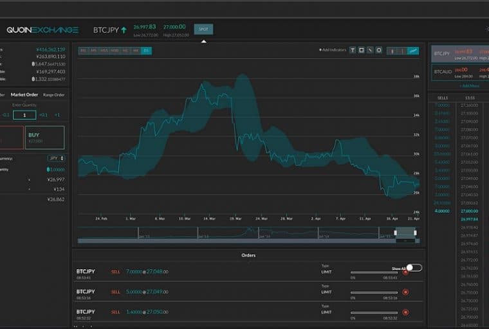
Task: Click the 5.00000 @ 27,049.00 order text
Action: pyautogui.click(x=147, y=292)
